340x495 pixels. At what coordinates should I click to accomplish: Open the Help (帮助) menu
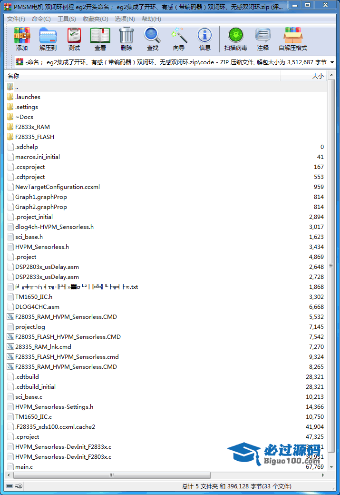coord(151,19)
